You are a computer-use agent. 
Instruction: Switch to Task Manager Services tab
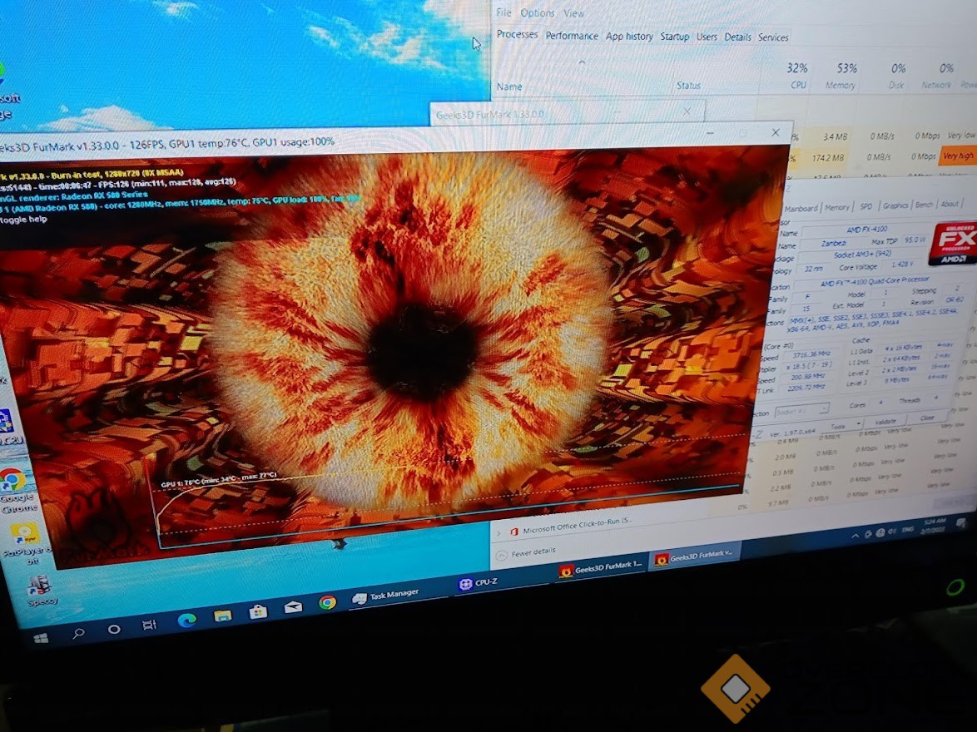point(773,37)
